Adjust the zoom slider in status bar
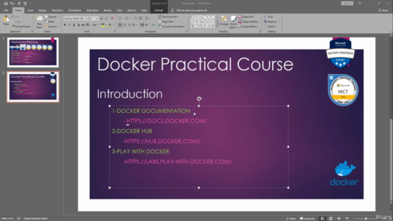 point(366,219)
